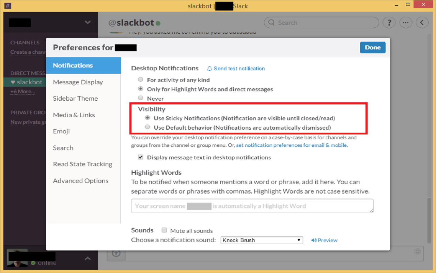
Task: Select the Never desktop notifications radio
Action: pos(140,98)
